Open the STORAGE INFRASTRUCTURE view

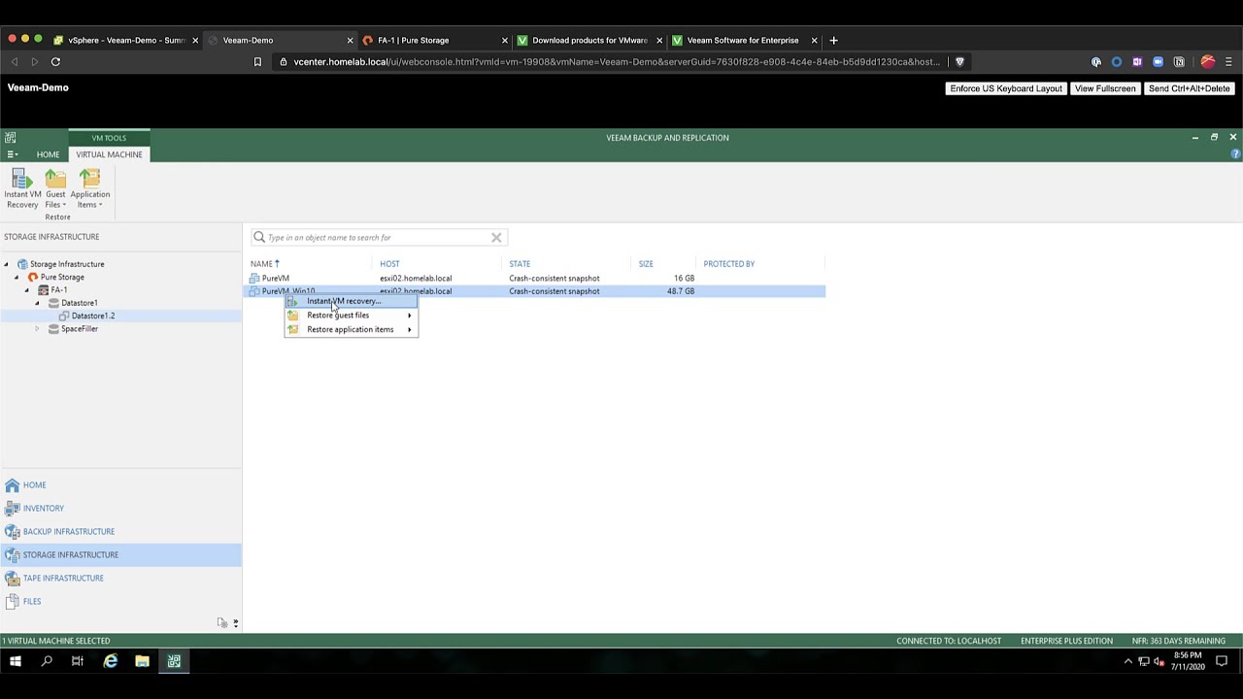point(120,554)
